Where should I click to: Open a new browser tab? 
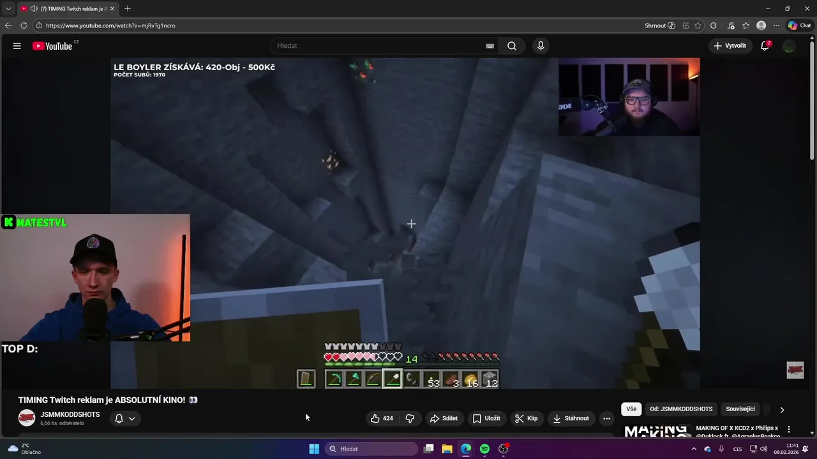128,9
